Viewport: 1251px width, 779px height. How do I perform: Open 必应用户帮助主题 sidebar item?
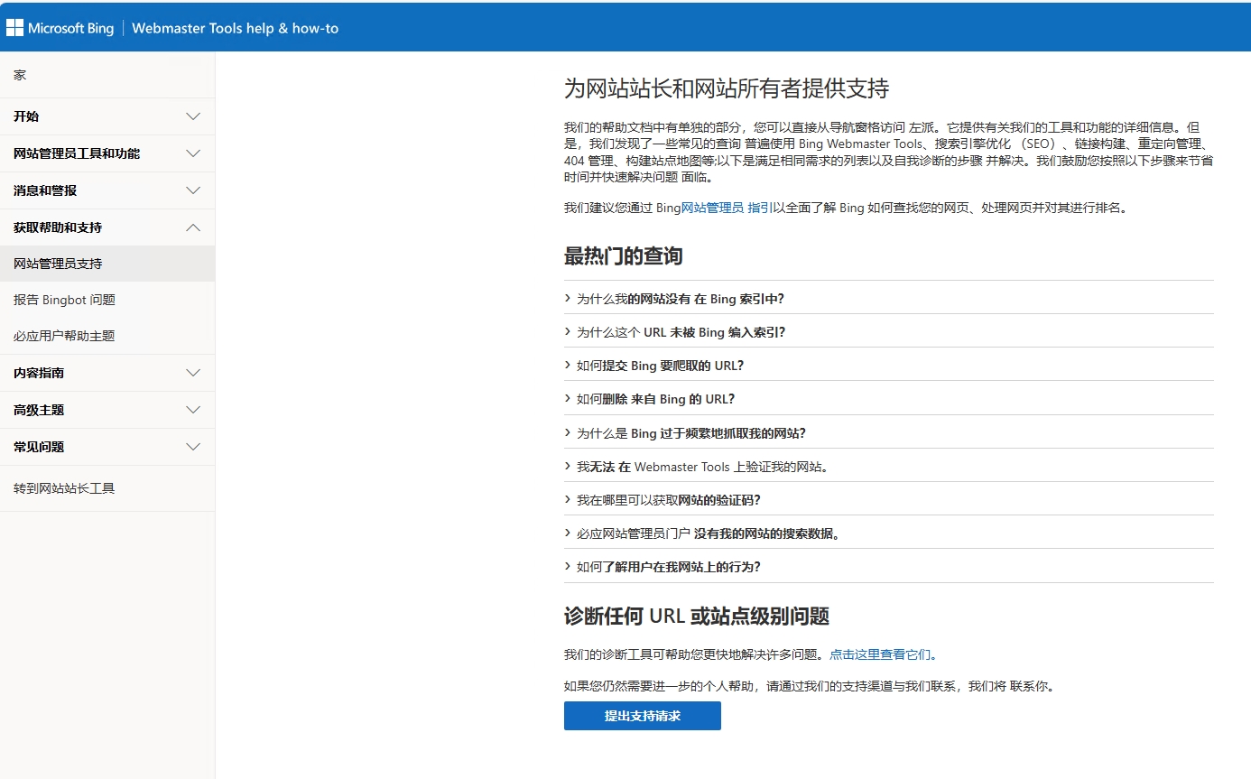(x=107, y=336)
